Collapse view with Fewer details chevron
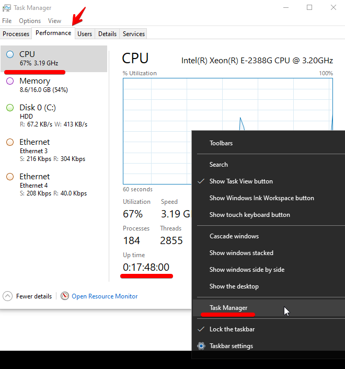This screenshot has width=345, height=369. [x=8, y=296]
